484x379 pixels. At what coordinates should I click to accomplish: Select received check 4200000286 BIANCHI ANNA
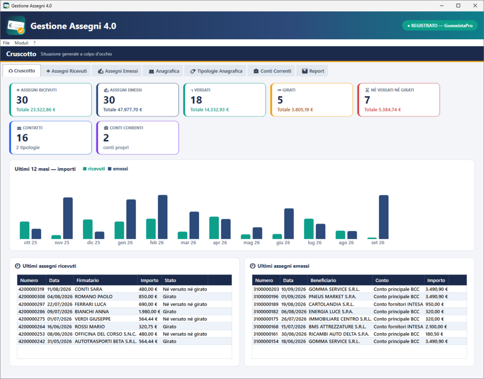(124, 312)
